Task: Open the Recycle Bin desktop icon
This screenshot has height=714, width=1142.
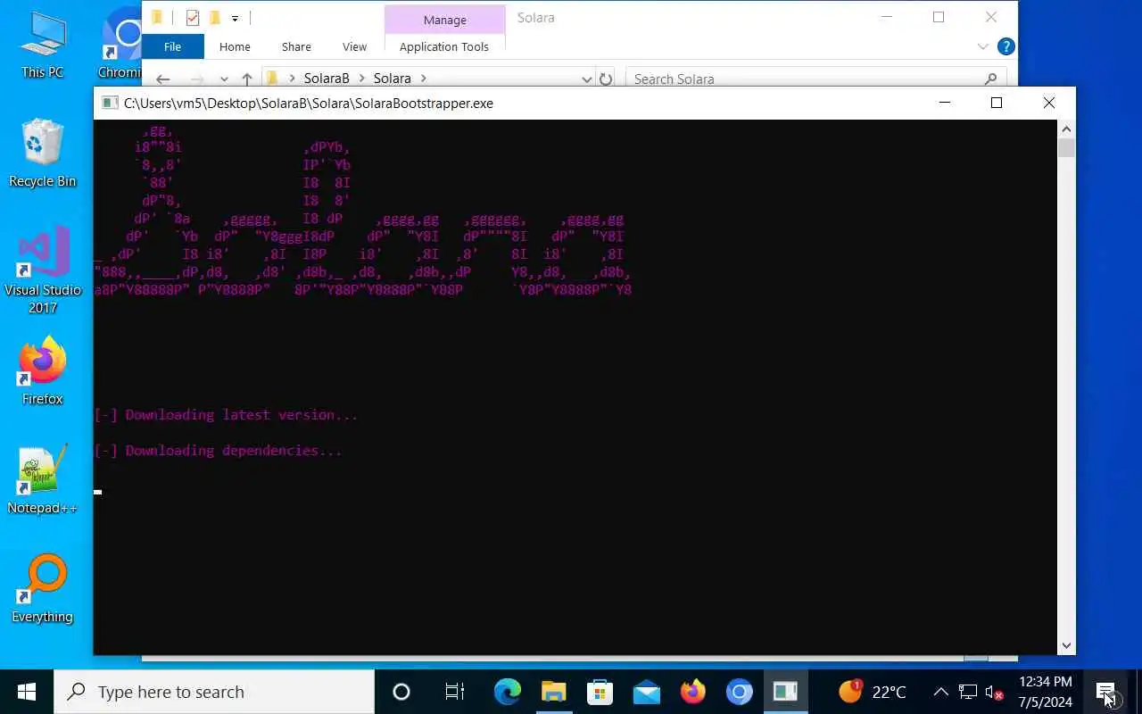Action: (x=43, y=154)
